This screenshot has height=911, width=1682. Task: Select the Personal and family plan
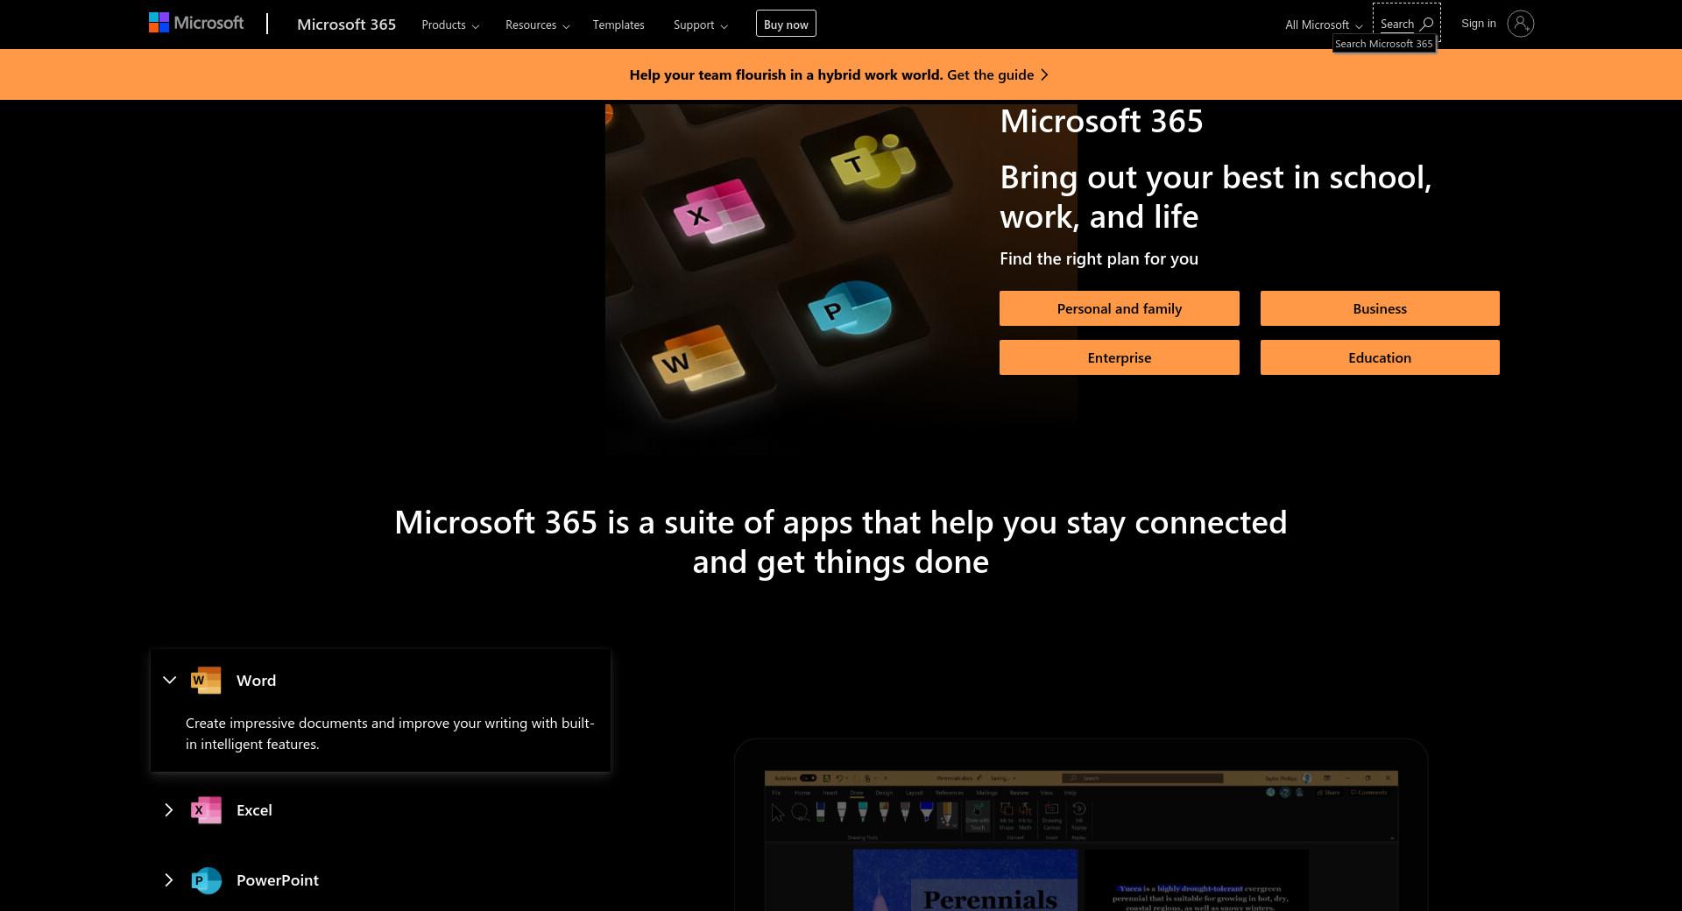coord(1119,308)
